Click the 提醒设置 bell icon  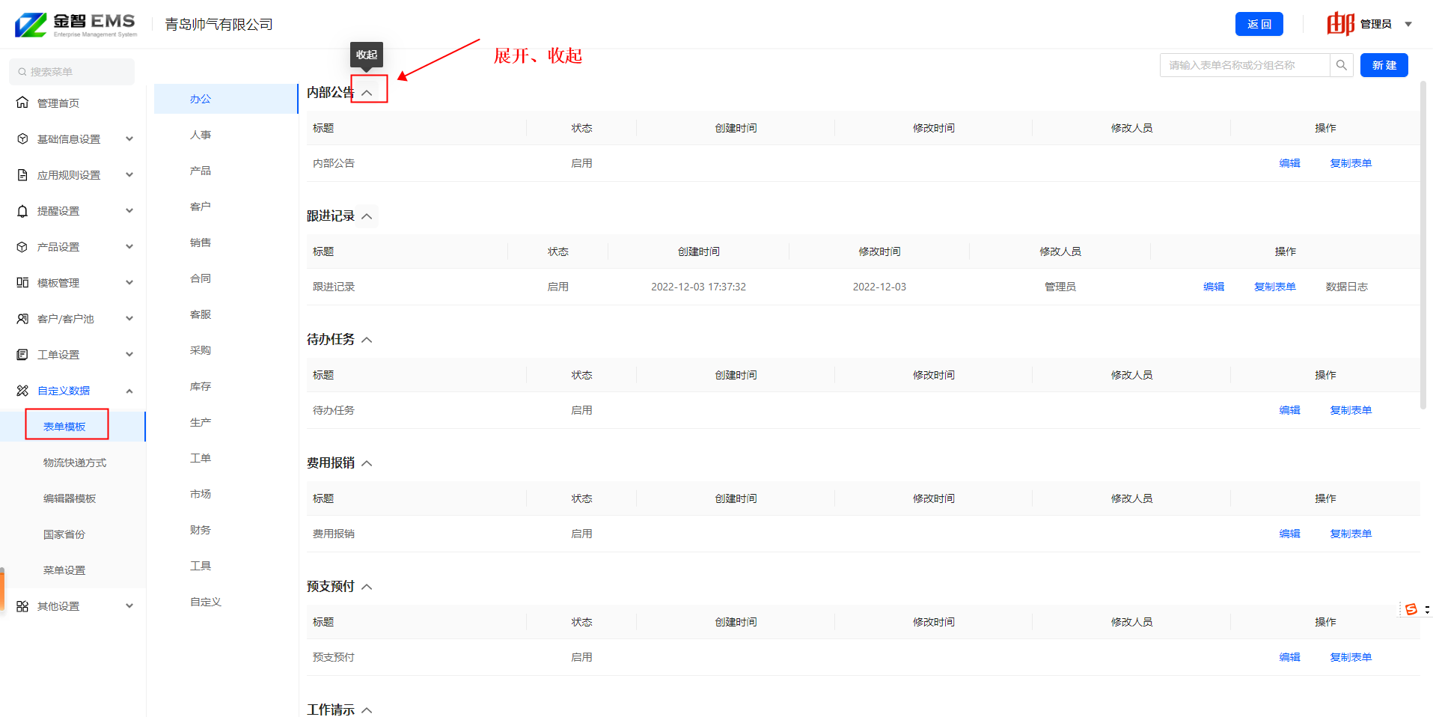point(22,211)
